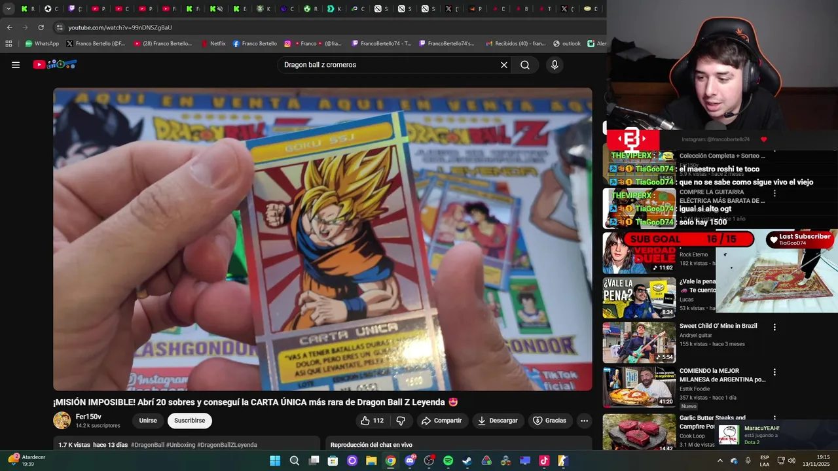Open Spotify from the taskbar

tap(448, 461)
